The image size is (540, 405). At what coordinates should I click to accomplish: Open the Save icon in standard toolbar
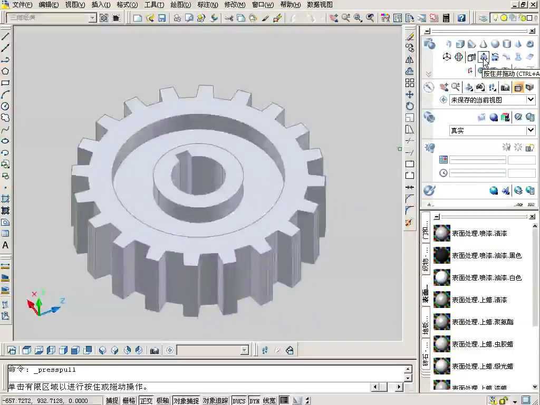(161, 18)
